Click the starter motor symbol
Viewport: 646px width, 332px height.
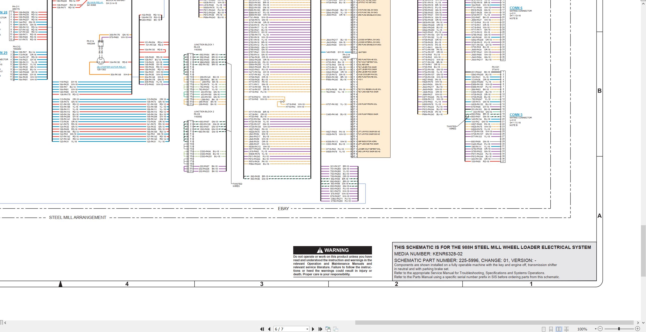coord(100,61)
